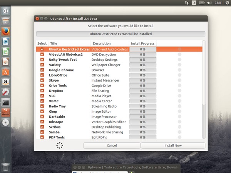
Task: Click status indicator for Ubuntu Restricted Extras
Action: coord(179,49)
